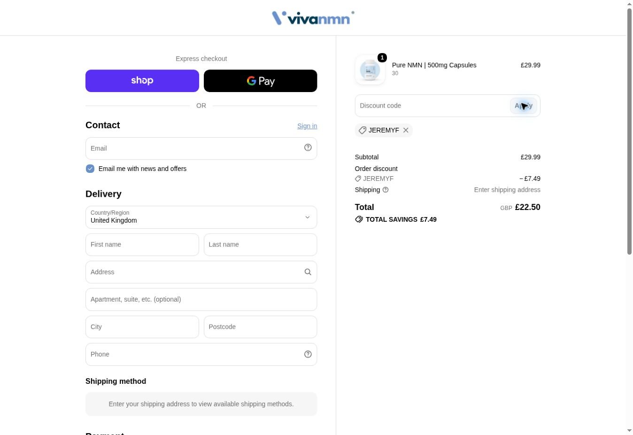Click the Phone input field
This screenshot has height=435, width=633.
(x=201, y=354)
